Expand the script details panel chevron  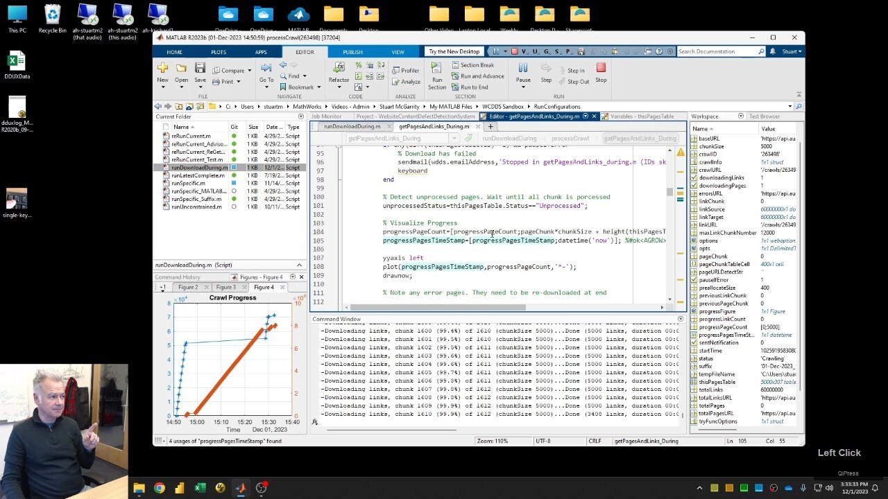(x=300, y=265)
